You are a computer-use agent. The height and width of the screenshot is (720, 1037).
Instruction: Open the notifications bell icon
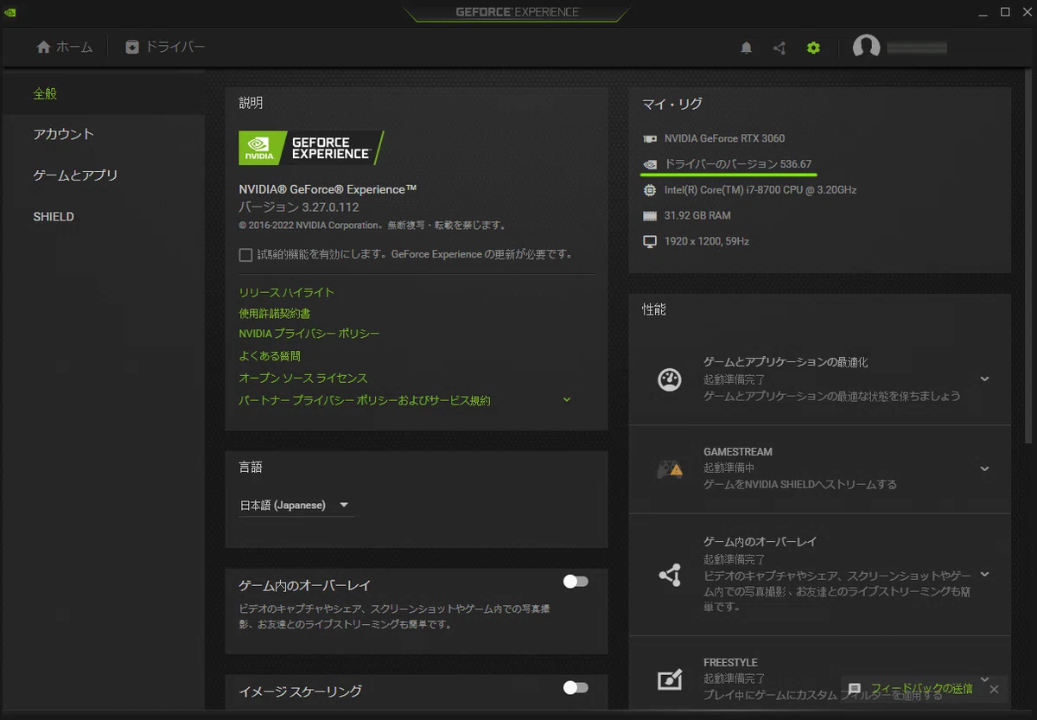click(x=747, y=48)
